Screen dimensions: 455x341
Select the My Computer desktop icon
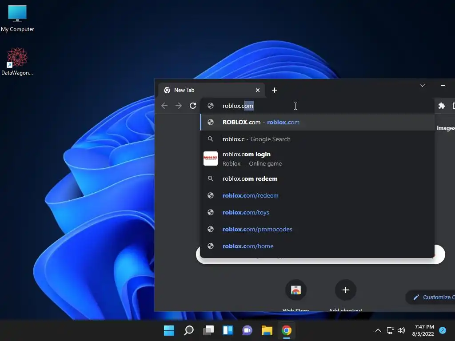pos(17,19)
